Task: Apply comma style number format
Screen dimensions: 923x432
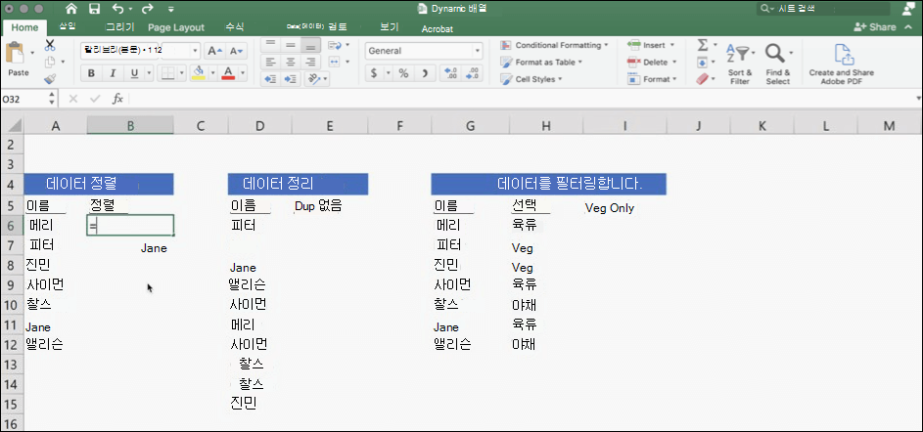Action: click(x=425, y=73)
